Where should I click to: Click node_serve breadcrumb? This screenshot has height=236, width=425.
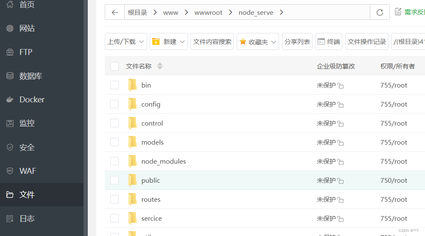click(x=256, y=13)
